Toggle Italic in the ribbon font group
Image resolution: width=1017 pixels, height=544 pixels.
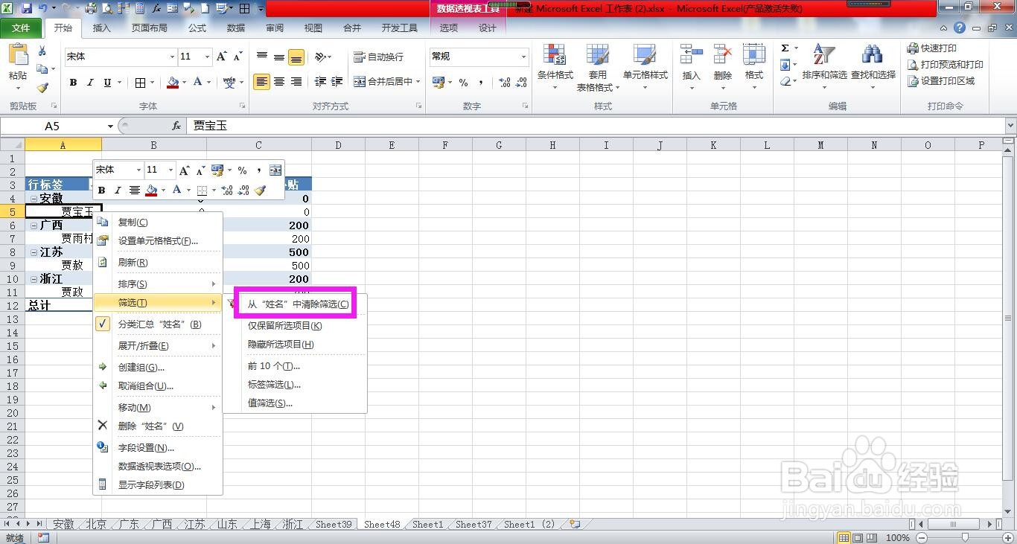(x=90, y=83)
